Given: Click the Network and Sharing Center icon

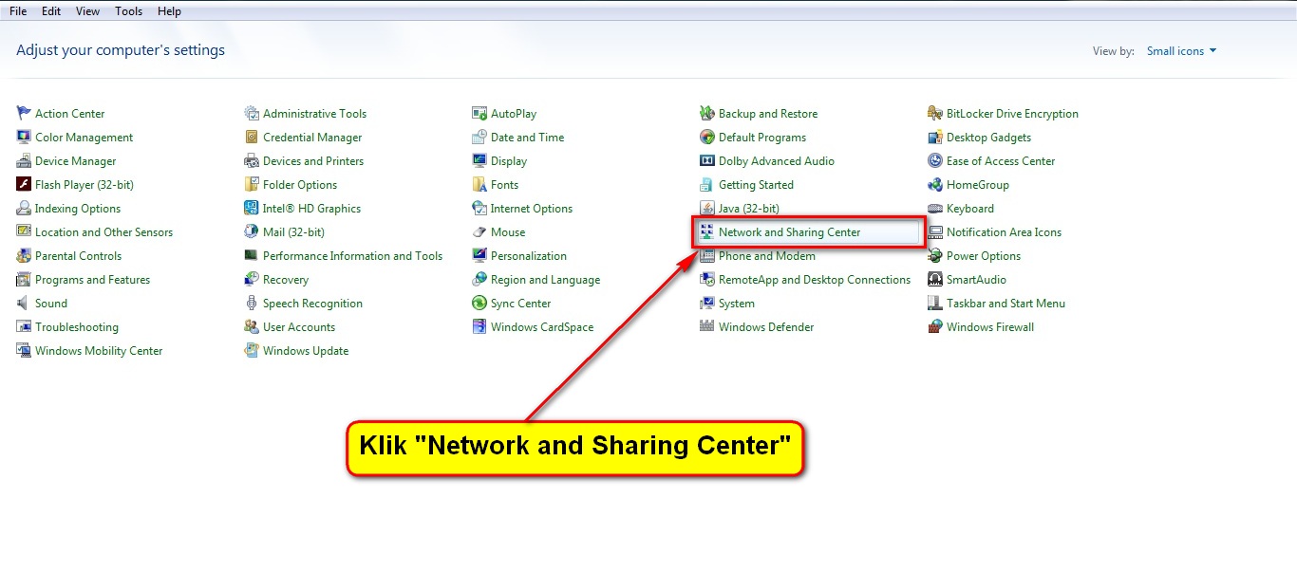Looking at the screenshot, I should (707, 232).
